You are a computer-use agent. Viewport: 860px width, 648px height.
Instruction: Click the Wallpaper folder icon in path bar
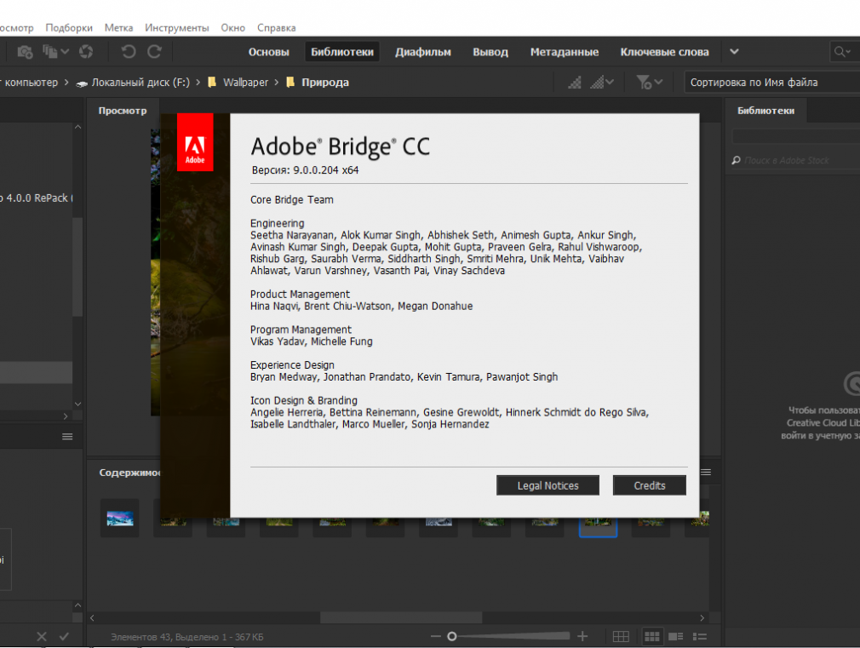(212, 83)
